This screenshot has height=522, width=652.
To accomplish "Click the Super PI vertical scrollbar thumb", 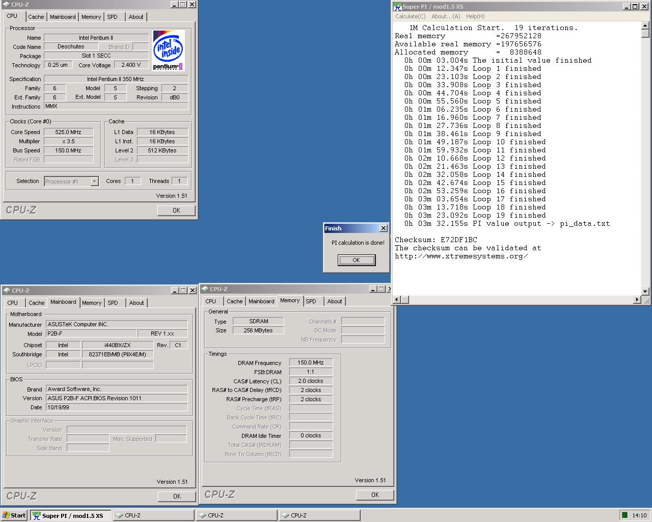I will [645, 34].
